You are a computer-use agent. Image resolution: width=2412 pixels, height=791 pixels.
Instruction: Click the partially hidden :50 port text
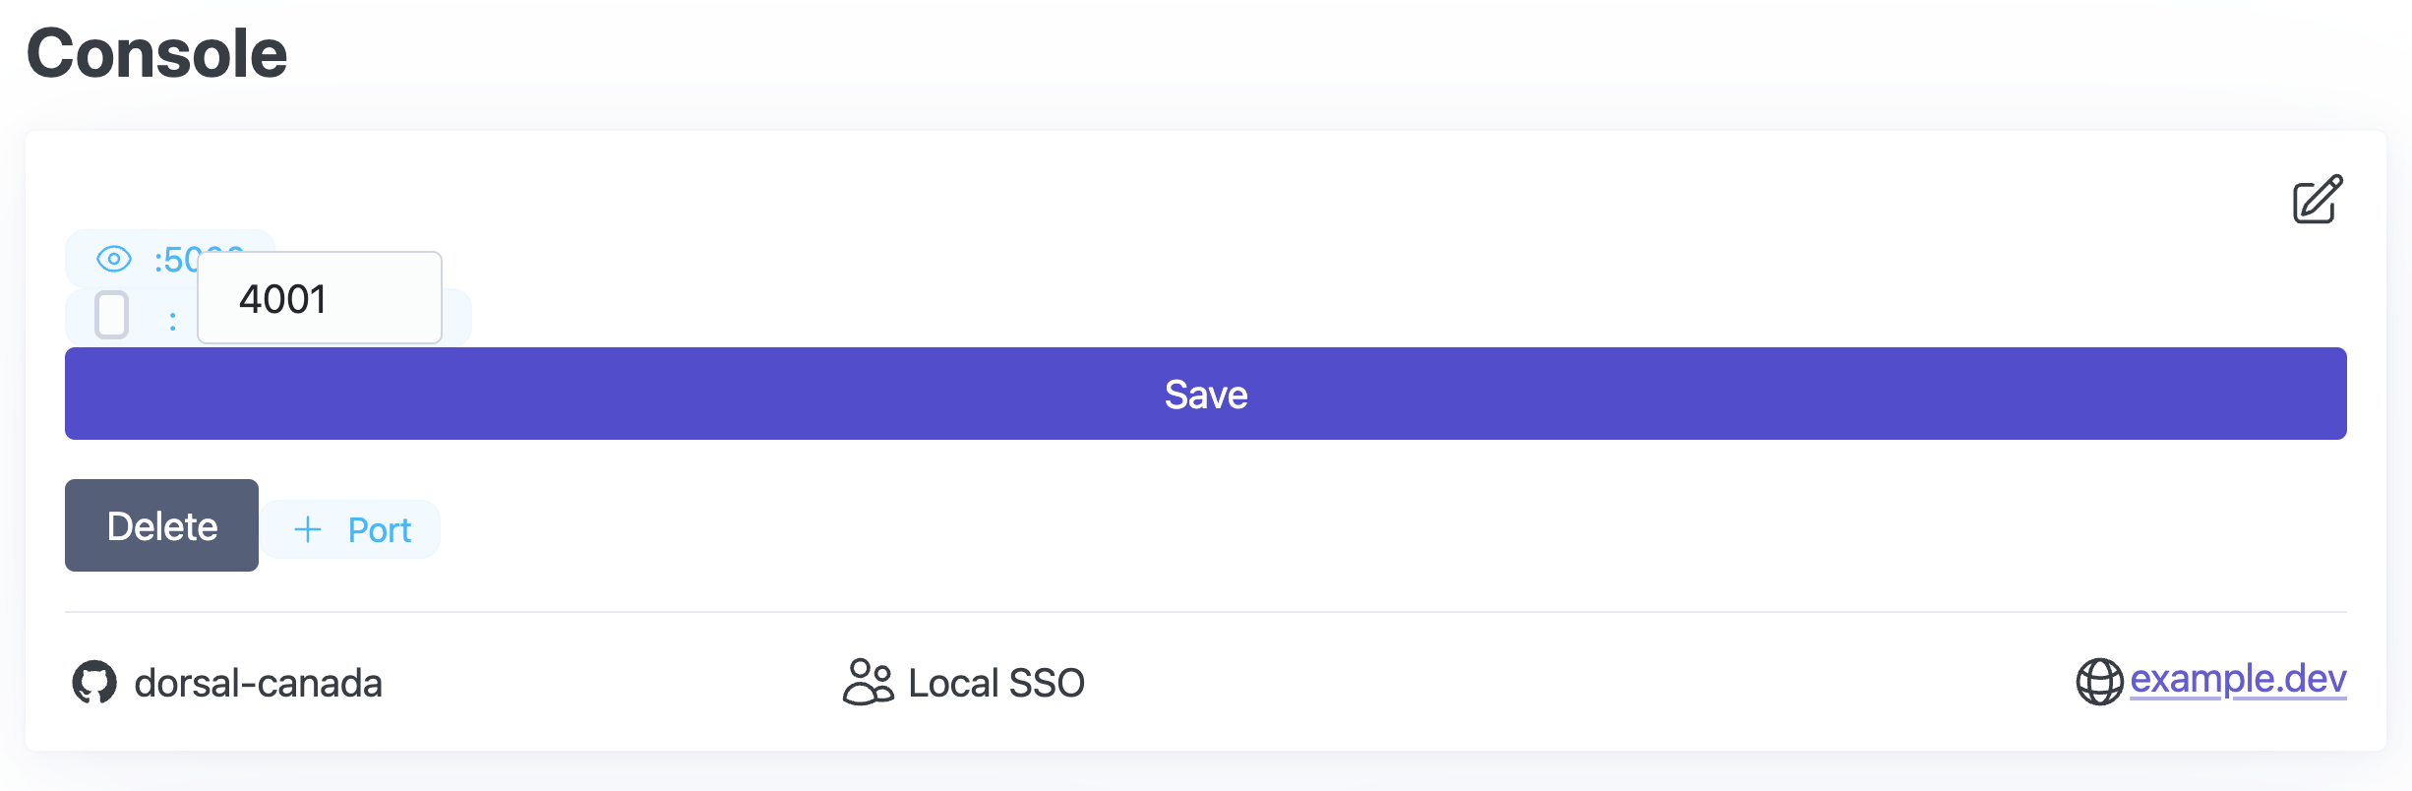tap(177, 260)
